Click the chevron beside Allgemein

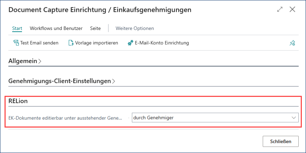tap(40, 61)
